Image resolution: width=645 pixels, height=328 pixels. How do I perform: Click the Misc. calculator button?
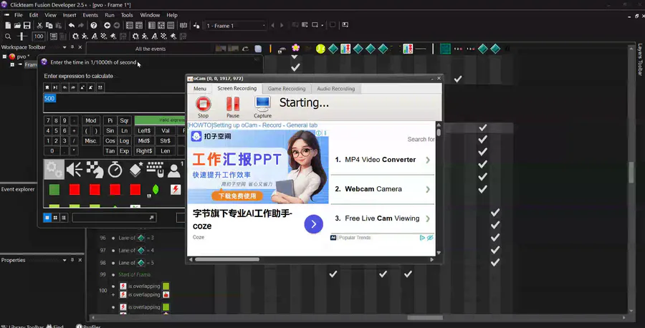91,140
